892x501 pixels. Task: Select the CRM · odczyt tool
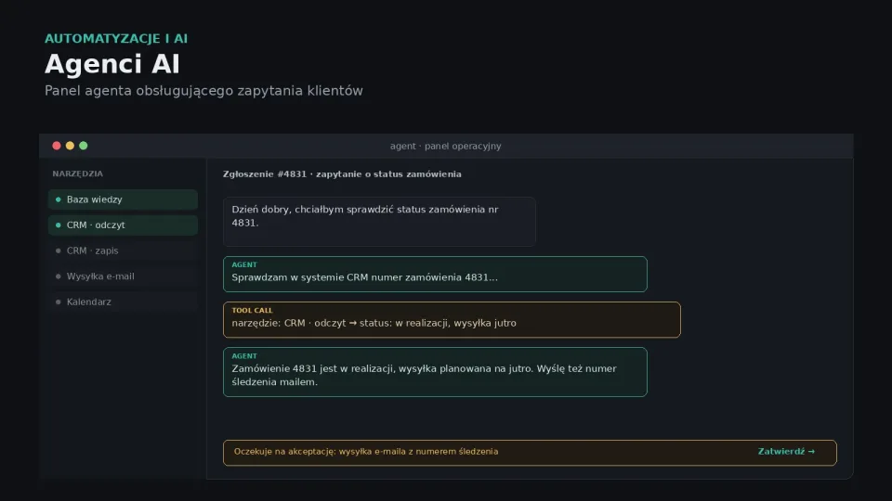coord(123,225)
